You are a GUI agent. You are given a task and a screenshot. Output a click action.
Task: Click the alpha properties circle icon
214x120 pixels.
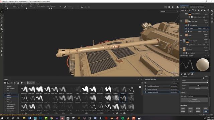point(185,74)
